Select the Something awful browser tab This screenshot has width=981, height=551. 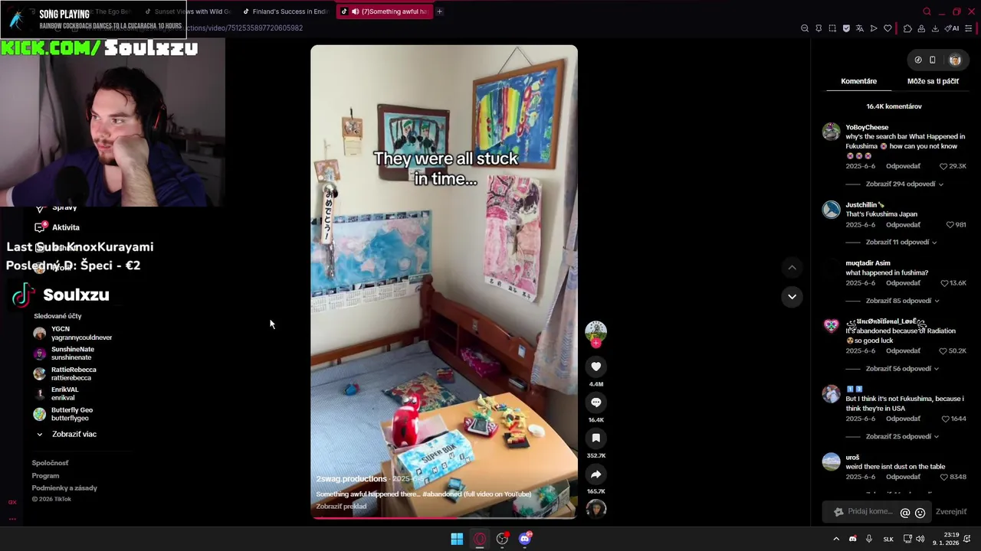pos(383,11)
